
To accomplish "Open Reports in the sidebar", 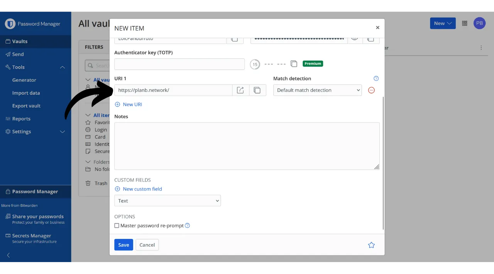I will pyautogui.click(x=21, y=119).
